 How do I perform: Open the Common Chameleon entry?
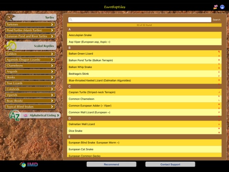click(144, 99)
